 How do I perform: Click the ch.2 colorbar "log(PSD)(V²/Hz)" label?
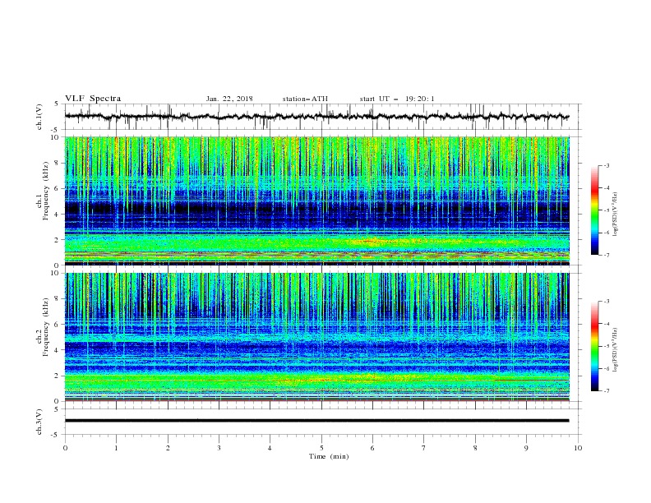point(616,349)
